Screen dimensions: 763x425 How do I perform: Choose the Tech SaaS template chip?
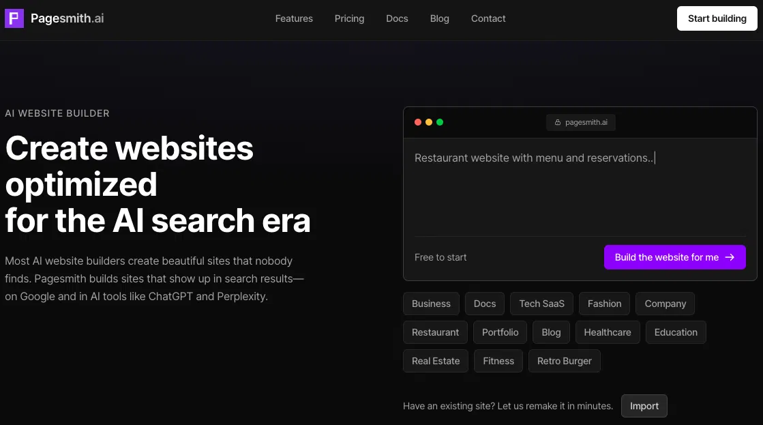pos(542,304)
